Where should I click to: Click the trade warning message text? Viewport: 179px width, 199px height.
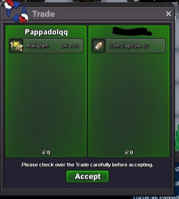click(87, 165)
